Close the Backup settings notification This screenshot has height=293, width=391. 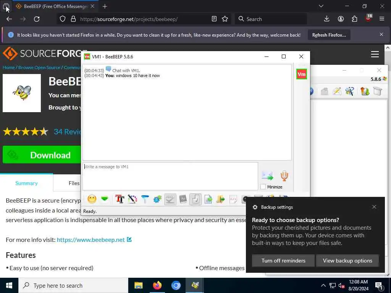(374, 207)
